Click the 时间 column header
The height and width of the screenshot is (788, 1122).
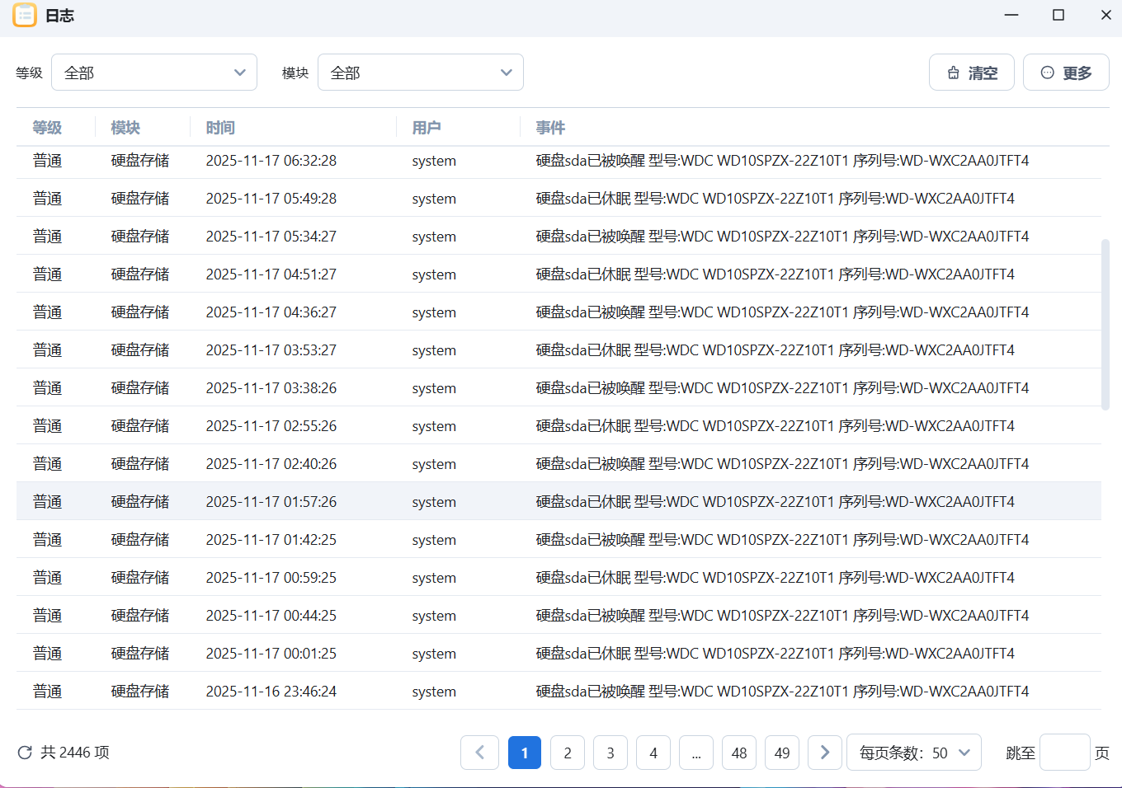point(219,128)
